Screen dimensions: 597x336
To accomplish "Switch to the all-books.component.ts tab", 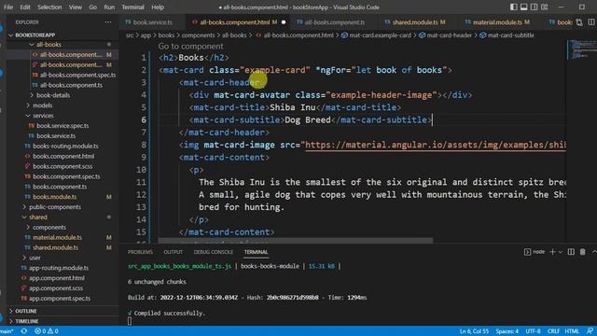I will [x=334, y=22].
